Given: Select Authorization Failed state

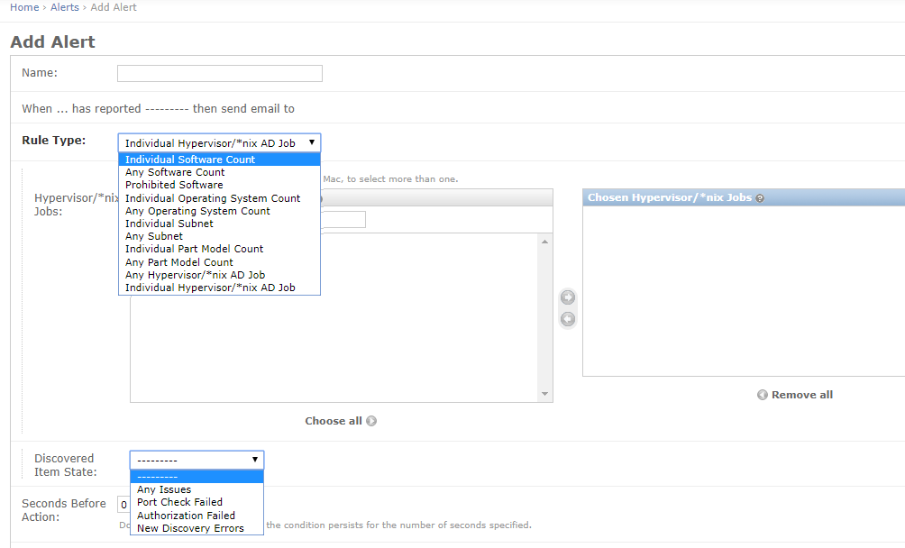Looking at the screenshot, I should pyautogui.click(x=186, y=516).
